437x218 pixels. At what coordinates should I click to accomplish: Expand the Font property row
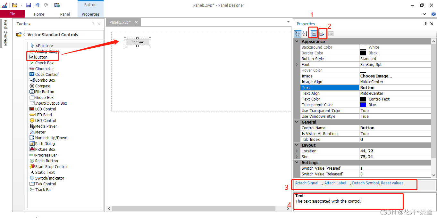297,64
